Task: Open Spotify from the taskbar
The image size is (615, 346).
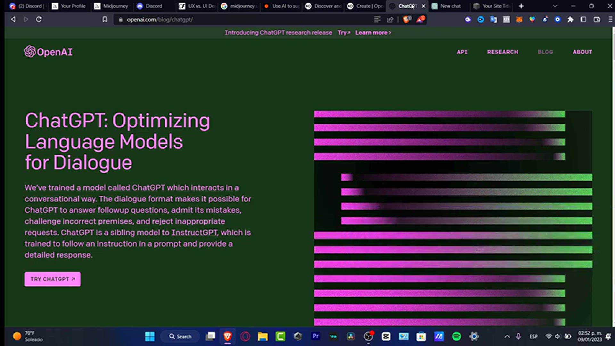Action: click(x=456, y=336)
